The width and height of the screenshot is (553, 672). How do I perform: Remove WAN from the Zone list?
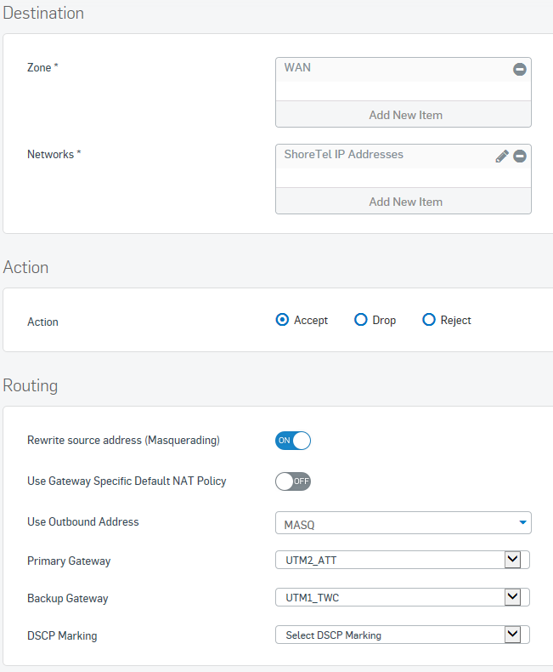click(x=520, y=69)
